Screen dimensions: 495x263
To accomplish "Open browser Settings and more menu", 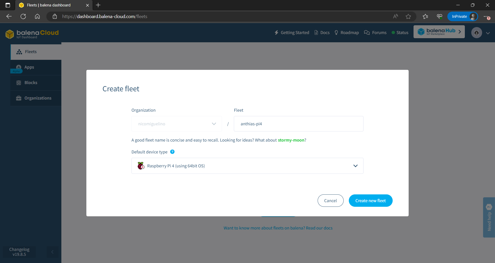I will pos(486,17).
